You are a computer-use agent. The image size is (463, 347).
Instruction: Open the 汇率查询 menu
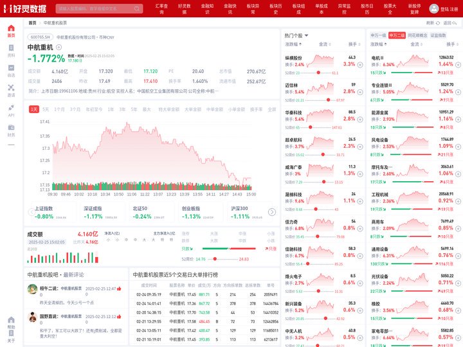click(161, 9)
